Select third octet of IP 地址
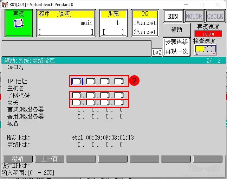227x179 pixels. pyautogui.click(x=105, y=81)
